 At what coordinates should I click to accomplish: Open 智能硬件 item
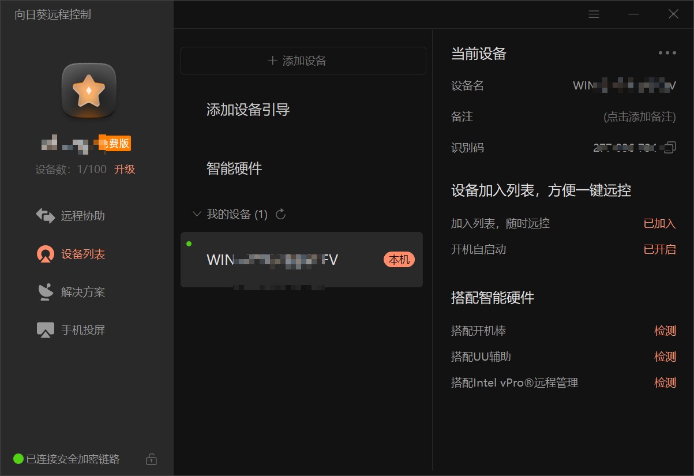(x=234, y=168)
